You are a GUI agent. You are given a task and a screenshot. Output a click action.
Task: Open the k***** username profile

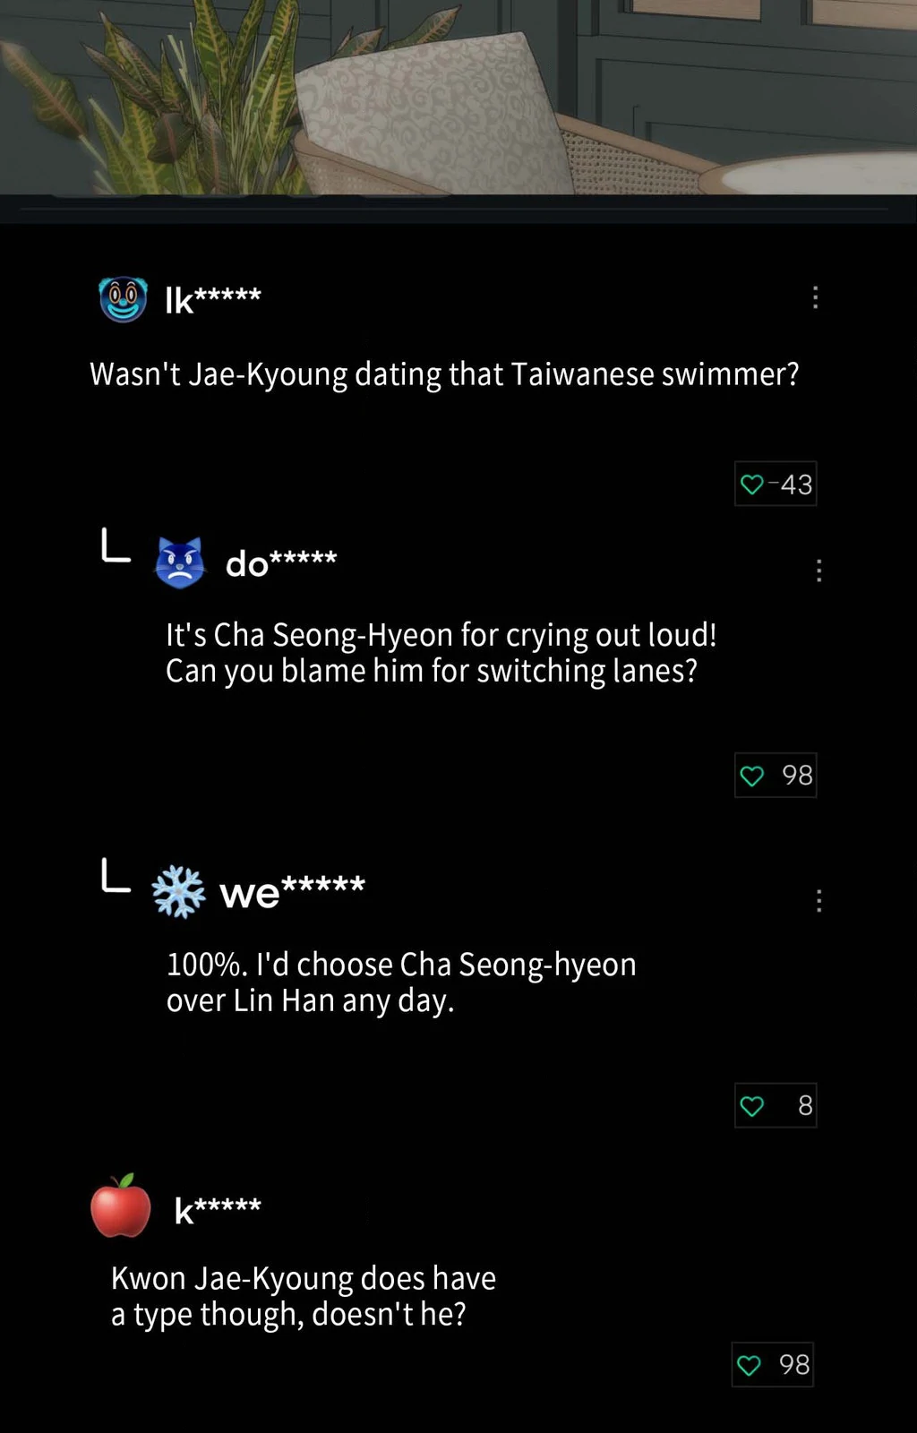pos(218,1209)
